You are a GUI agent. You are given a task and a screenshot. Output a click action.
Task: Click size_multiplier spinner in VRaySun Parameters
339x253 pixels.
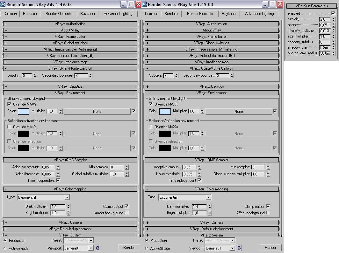[x=333, y=37]
